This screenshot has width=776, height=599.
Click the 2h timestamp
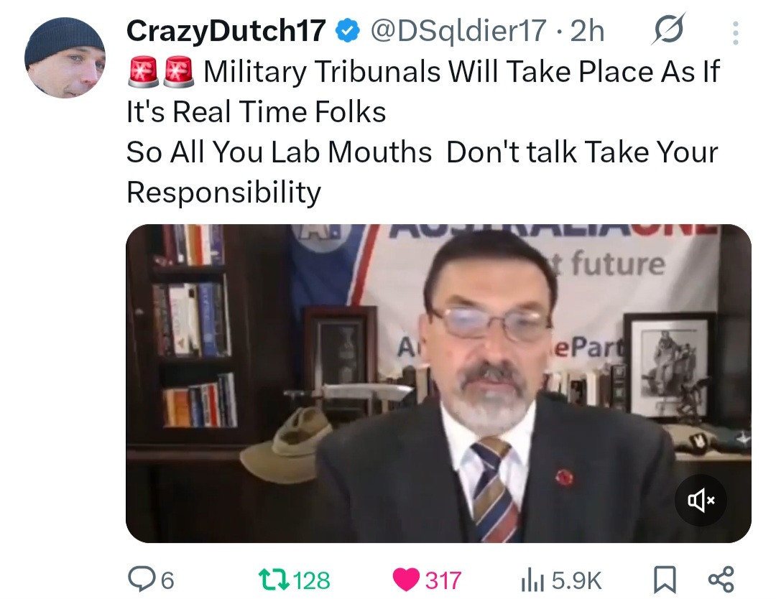click(x=588, y=31)
